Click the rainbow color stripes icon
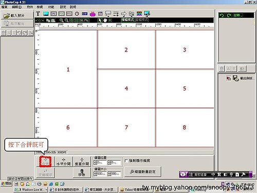 coord(139,14)
